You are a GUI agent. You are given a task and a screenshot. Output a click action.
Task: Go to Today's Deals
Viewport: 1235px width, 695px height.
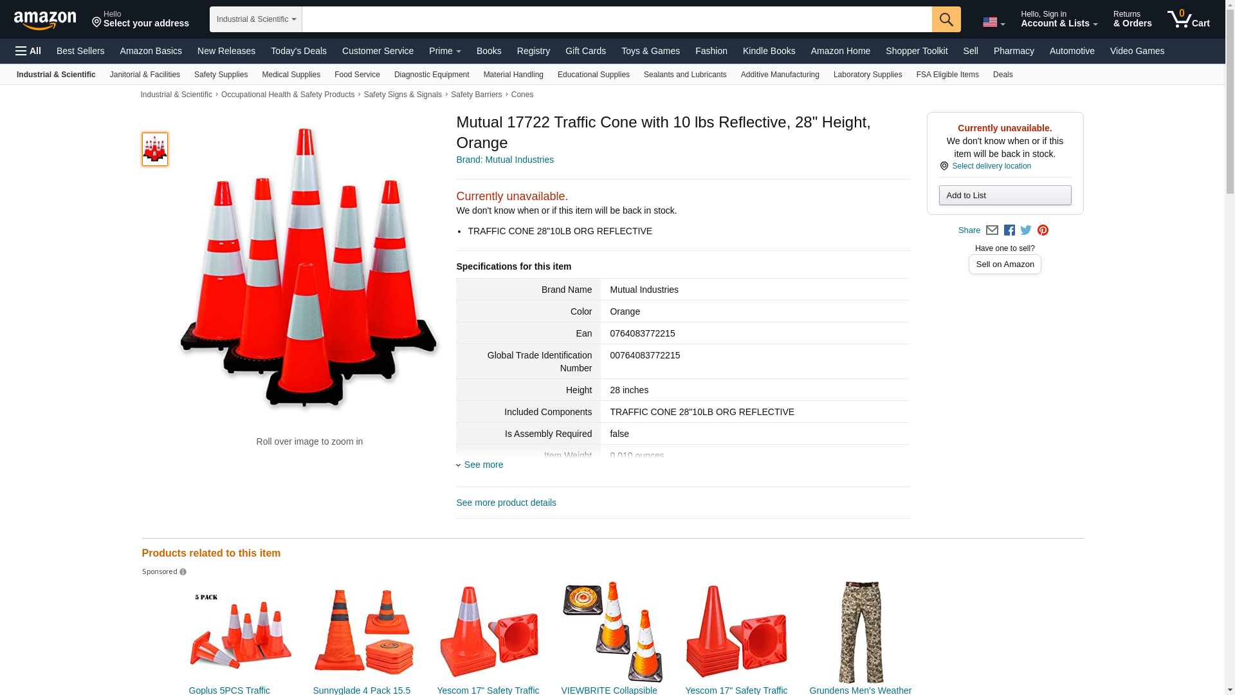[x=298, y=51]
